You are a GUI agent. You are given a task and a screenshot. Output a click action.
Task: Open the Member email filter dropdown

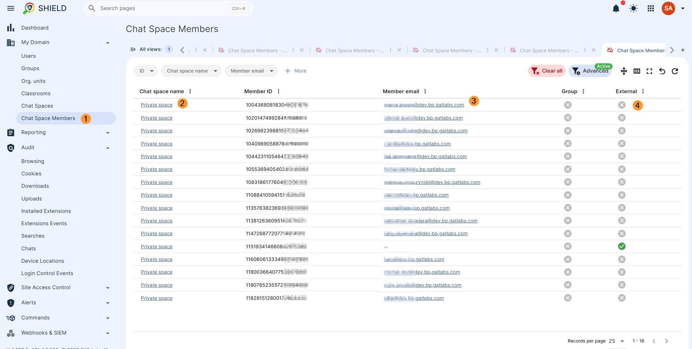pyautogui.click(x=251, y=71)
